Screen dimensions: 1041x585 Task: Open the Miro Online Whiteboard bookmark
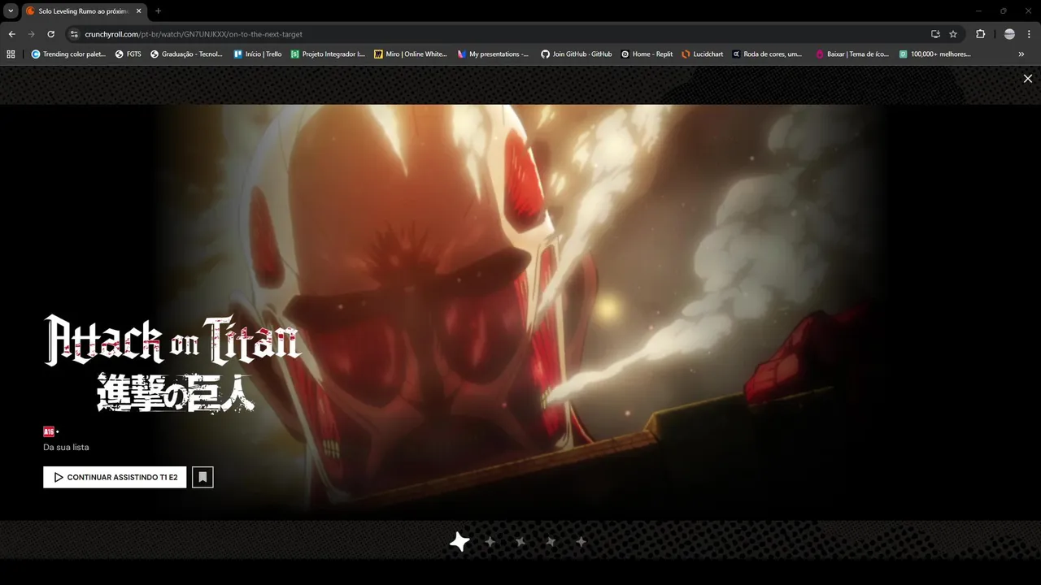click(x=411, y=54)
